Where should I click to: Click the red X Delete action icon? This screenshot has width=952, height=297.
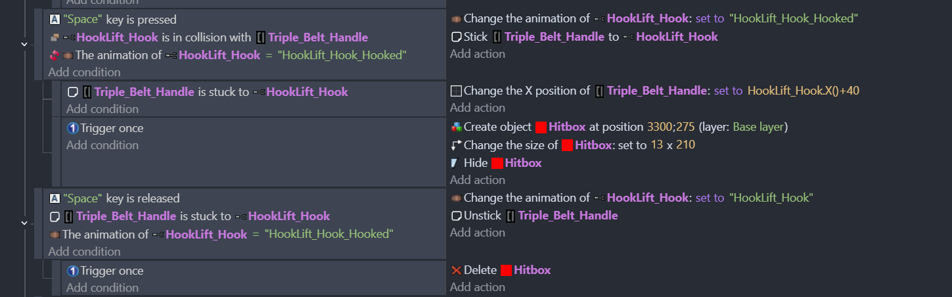[457, 270]
